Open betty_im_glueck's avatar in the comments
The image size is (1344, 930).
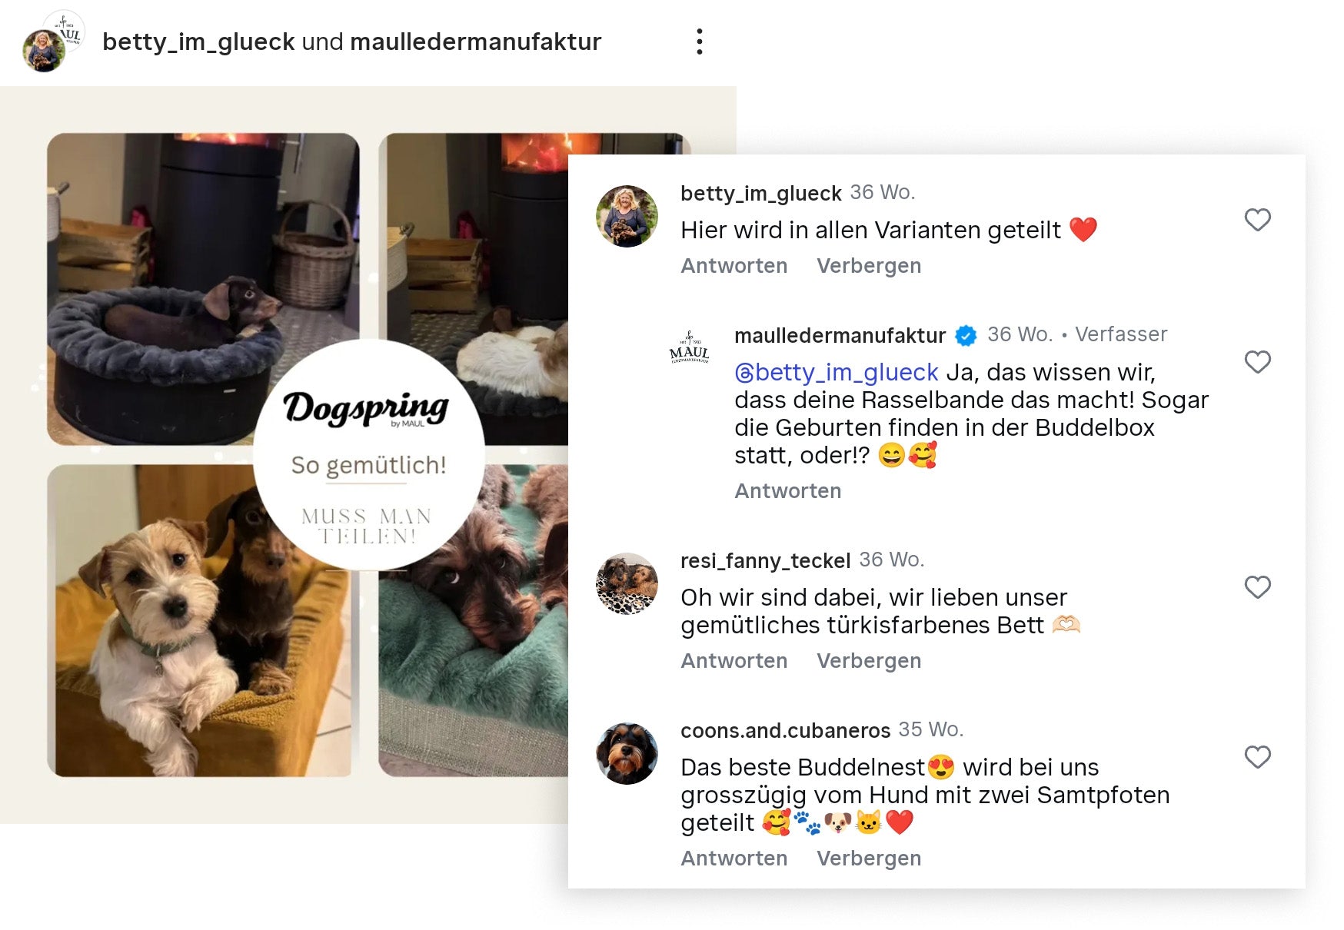point(627,216)
